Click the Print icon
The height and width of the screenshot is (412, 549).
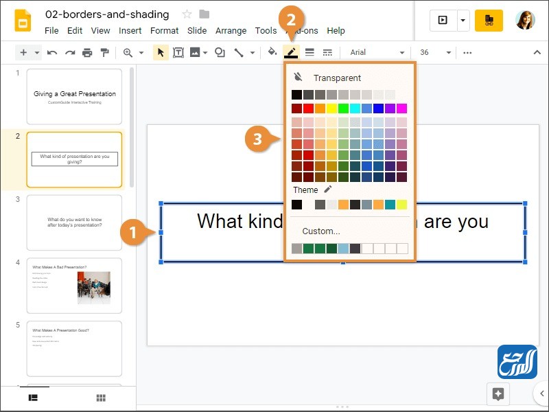pyautogui.click(x=87, y=52)
